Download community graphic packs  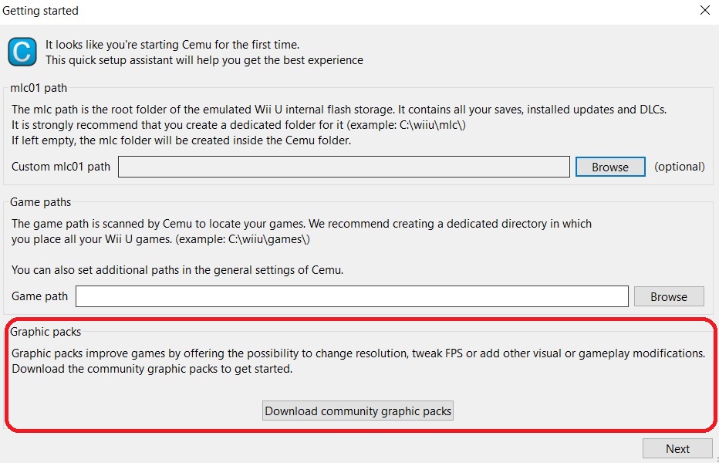(358, 411)
